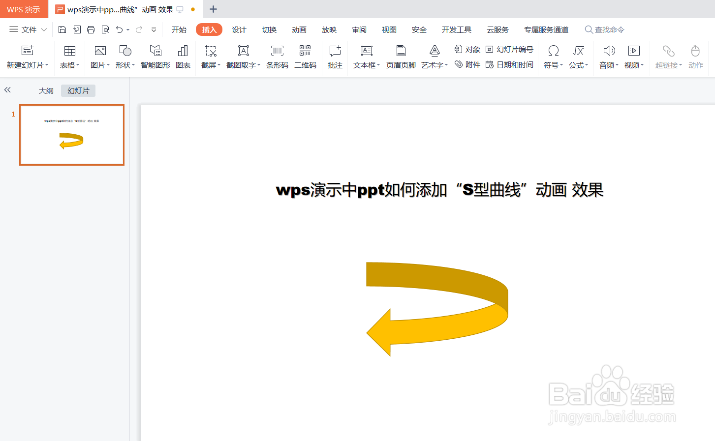This screenshot has height=441, width=715.
Task: Expand the 音频 dropdown arrow
Action: pos(617,65)
